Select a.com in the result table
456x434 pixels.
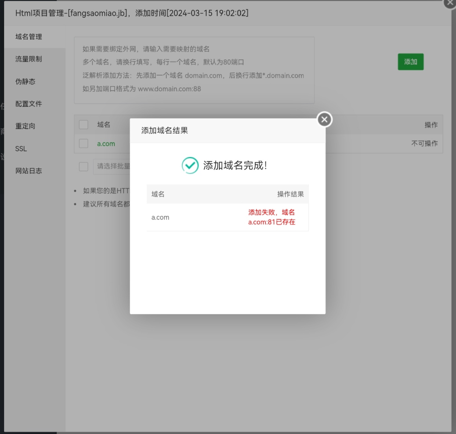point(160,217)
